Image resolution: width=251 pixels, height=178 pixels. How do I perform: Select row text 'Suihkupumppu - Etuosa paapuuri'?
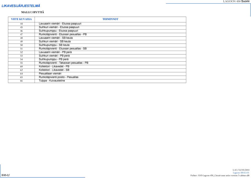pyautogui.click(x=58, y=31)
